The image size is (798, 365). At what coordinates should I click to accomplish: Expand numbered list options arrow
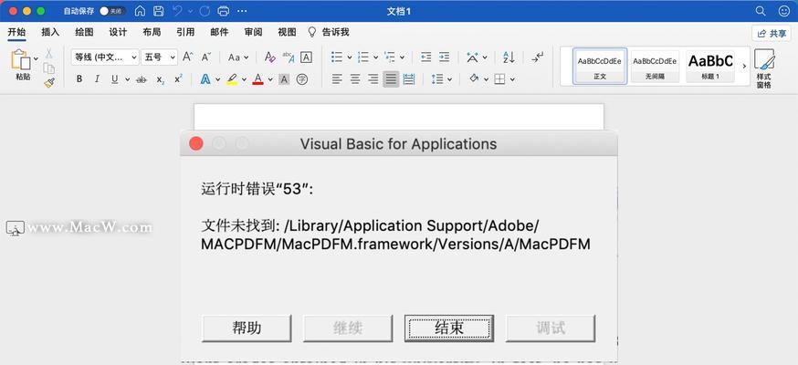coord(375,57)
